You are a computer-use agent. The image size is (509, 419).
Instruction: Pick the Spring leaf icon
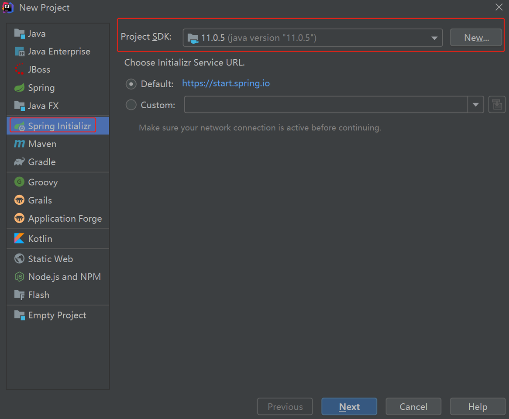[20, 88]
